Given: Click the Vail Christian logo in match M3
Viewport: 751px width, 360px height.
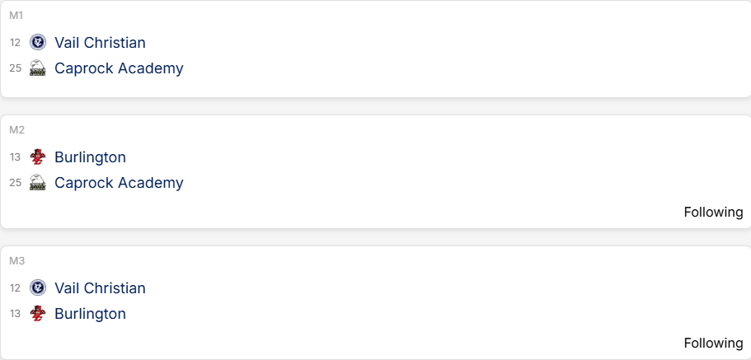Looking at the screenshot, I should tap(37, 288).
